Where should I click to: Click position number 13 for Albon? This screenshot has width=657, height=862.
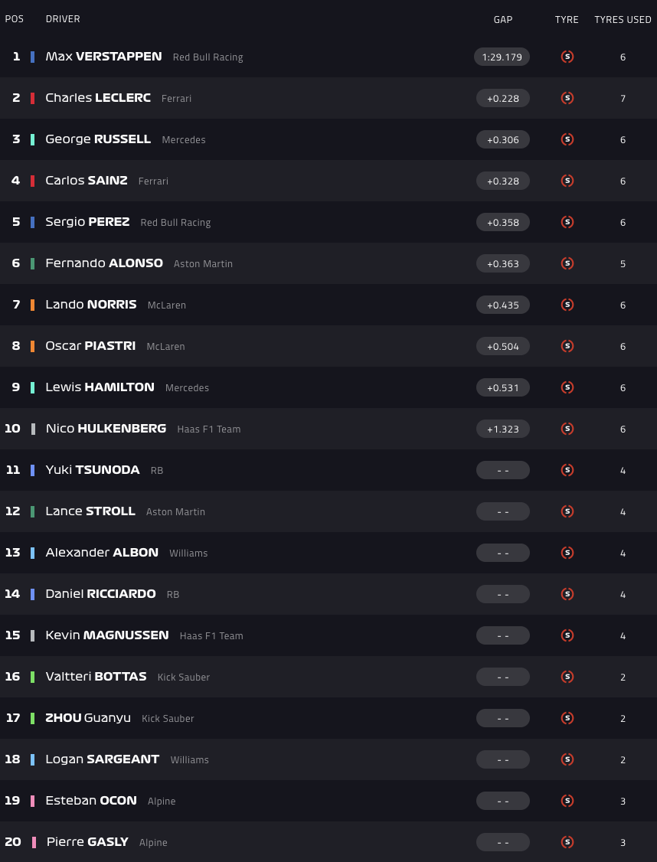pos(13,553)
